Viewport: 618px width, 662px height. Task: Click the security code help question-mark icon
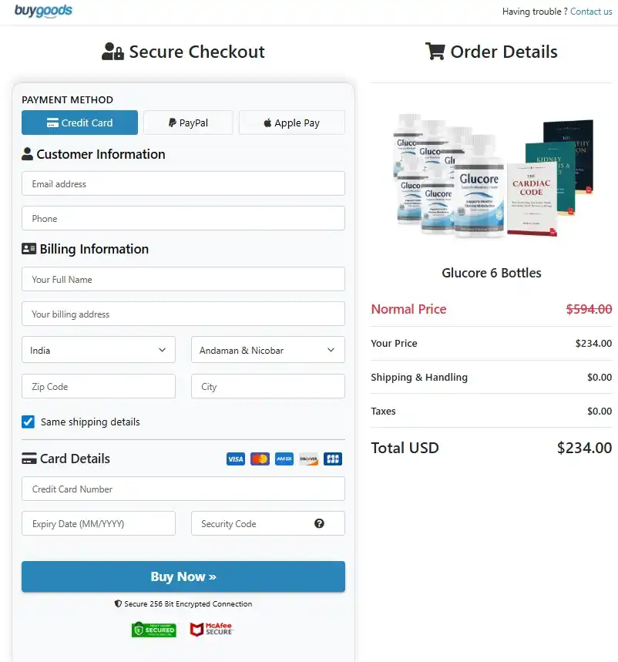[319, 523]
